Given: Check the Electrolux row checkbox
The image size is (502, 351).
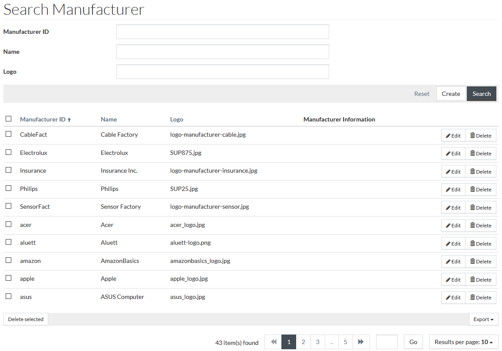Looking at the screenshot, I should point(9,152).
